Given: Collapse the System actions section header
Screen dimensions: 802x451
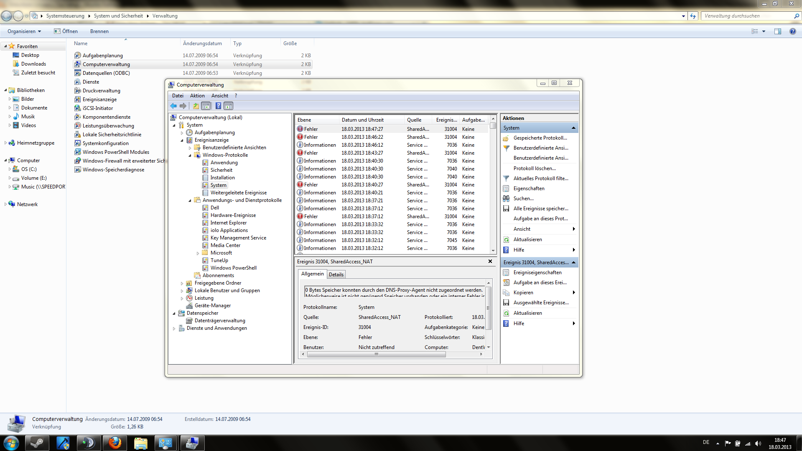Looking at the screenshot, I should pos(573,128).
